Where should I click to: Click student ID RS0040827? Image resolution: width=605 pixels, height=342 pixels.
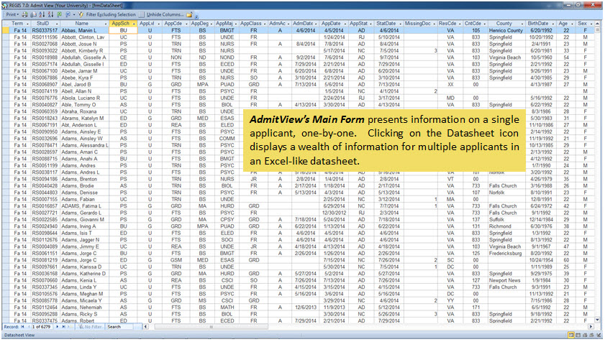pyautogui.click(x=45, y=105)
